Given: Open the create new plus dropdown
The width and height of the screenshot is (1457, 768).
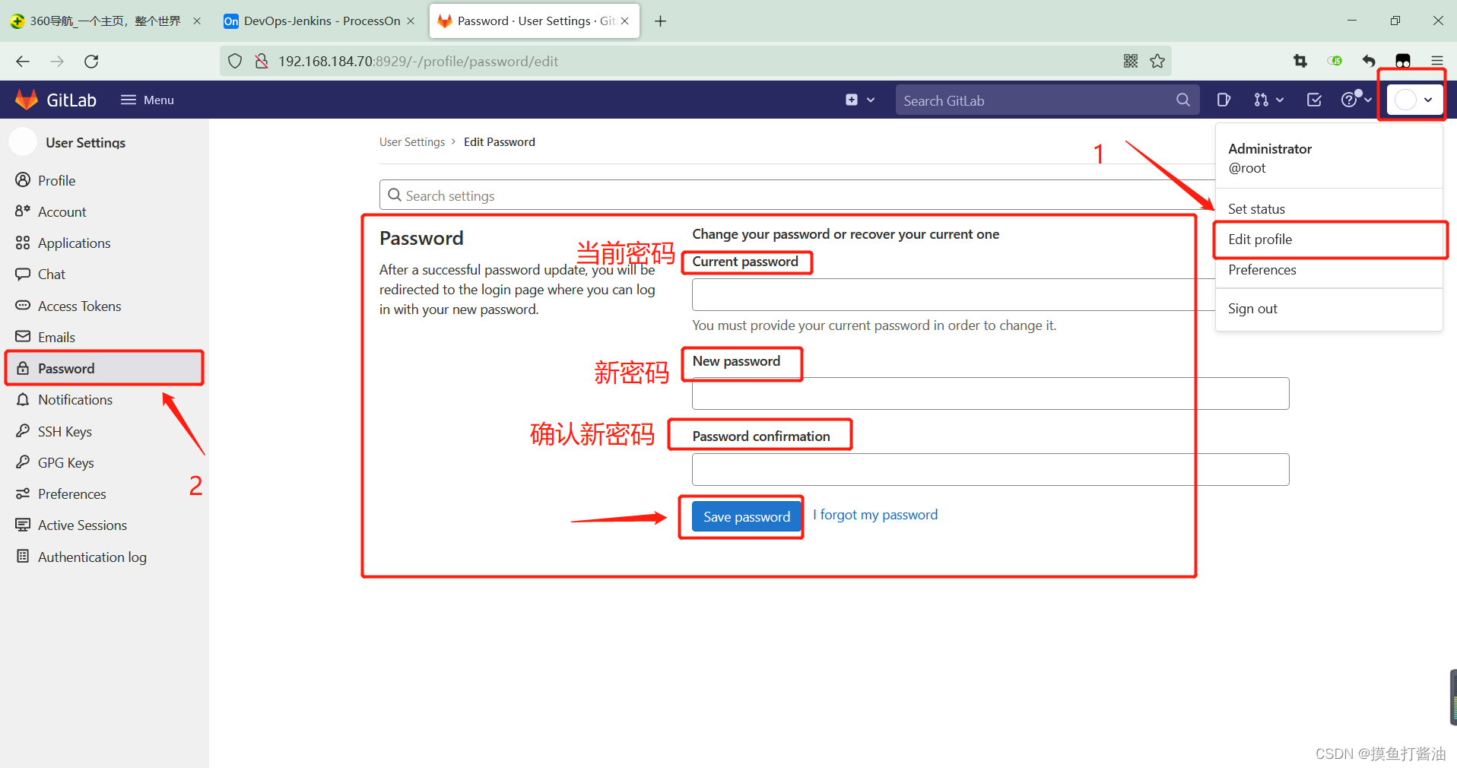Looking at the screenshot, I should (x=860, y=100).
